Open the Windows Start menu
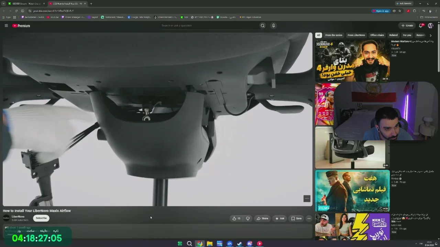This screenshot has height=247, width=440. click(180, 244)
